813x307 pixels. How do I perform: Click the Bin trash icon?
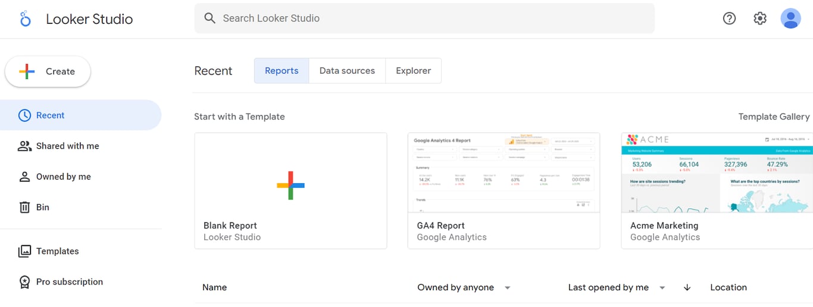click(x=24, y=207)
